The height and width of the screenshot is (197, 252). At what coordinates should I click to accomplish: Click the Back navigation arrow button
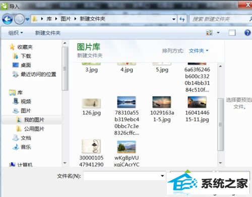[8, 19]
